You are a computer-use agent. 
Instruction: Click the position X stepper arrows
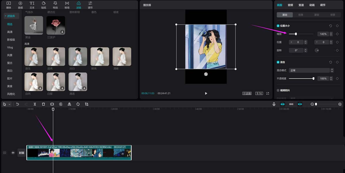[306, 42]
